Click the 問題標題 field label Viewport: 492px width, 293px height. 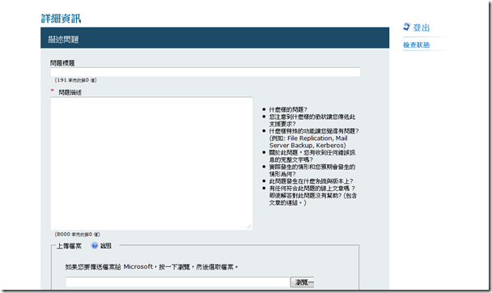(62, 63)
